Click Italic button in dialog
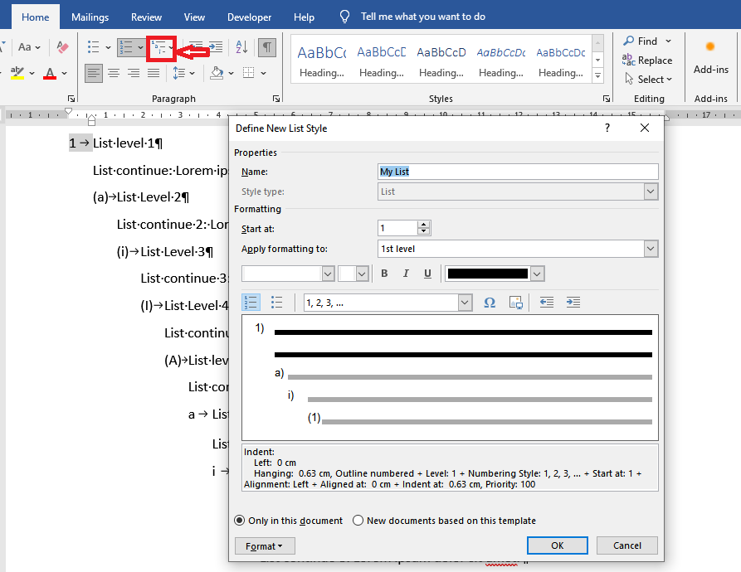The width and height of the screenshot is (741, 572). [x=406, y=274]
